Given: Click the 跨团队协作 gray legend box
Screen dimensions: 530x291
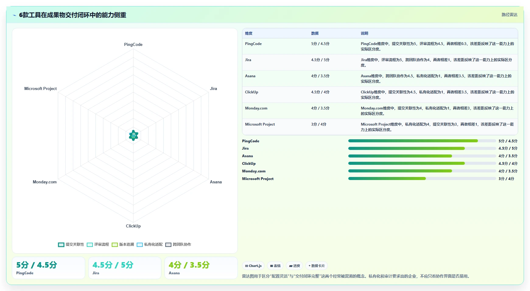Looking at the screenshot, I should click(168, 245).
